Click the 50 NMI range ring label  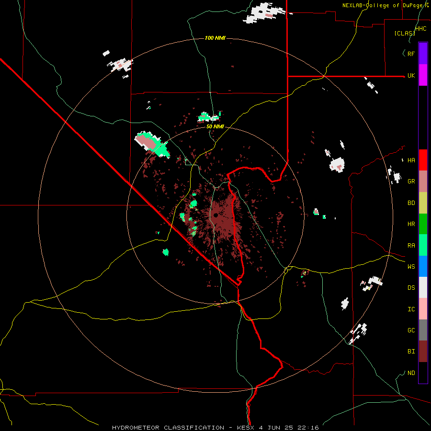tap(215, 127)
